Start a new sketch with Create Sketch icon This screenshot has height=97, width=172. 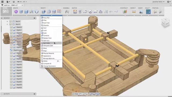[x=75, y=12]
